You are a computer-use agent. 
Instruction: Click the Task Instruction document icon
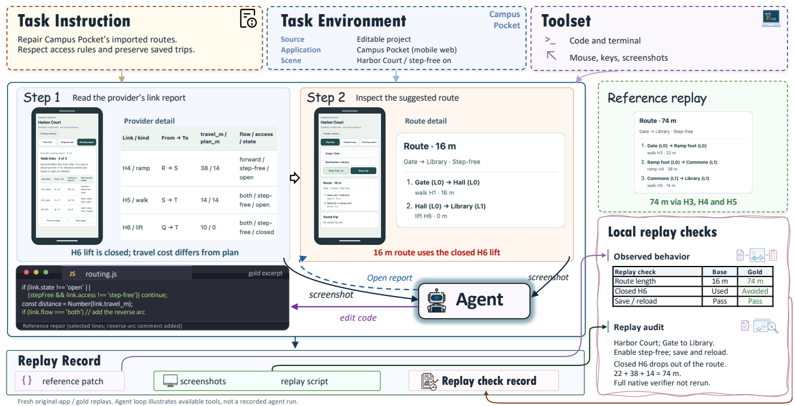pyautogui.click(x=249, y=18)
